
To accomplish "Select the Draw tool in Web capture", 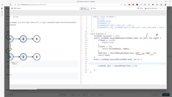I will coord(84,8).
